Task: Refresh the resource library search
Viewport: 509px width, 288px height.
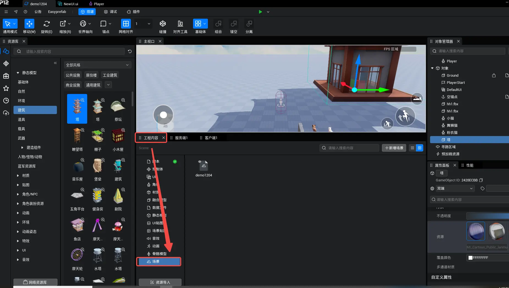Action: coord(130,51)
